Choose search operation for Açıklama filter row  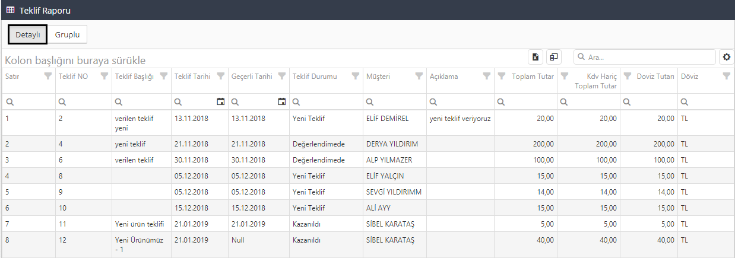coord(433,102)
